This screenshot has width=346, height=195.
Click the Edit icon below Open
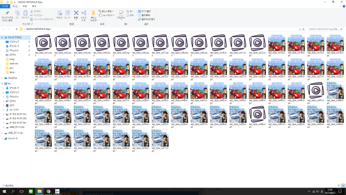(130, 15)
